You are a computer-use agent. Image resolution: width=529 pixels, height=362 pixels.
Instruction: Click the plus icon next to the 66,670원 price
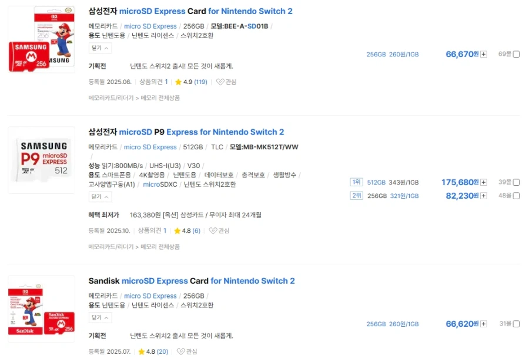point(483,53)
